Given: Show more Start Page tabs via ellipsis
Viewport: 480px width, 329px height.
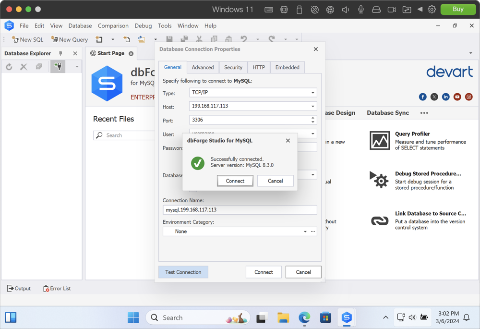Looking at the screenshot, I should click(x=424, y=113).
